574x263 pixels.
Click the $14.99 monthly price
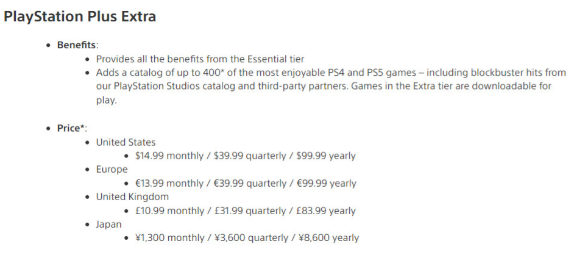(x=169, y=156)
